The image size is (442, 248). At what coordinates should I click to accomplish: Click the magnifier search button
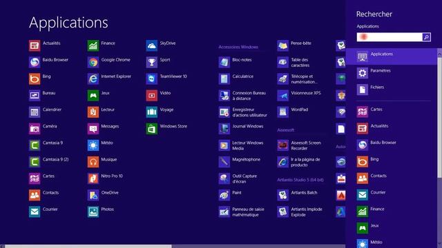click(x=427, y=37)
